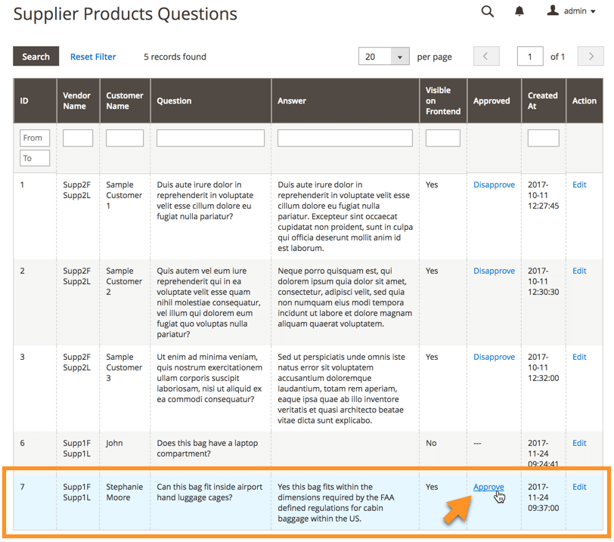Expand the per page dropdown arrow
The width and height of the screenshot is (614, 542).
point(400,57)
